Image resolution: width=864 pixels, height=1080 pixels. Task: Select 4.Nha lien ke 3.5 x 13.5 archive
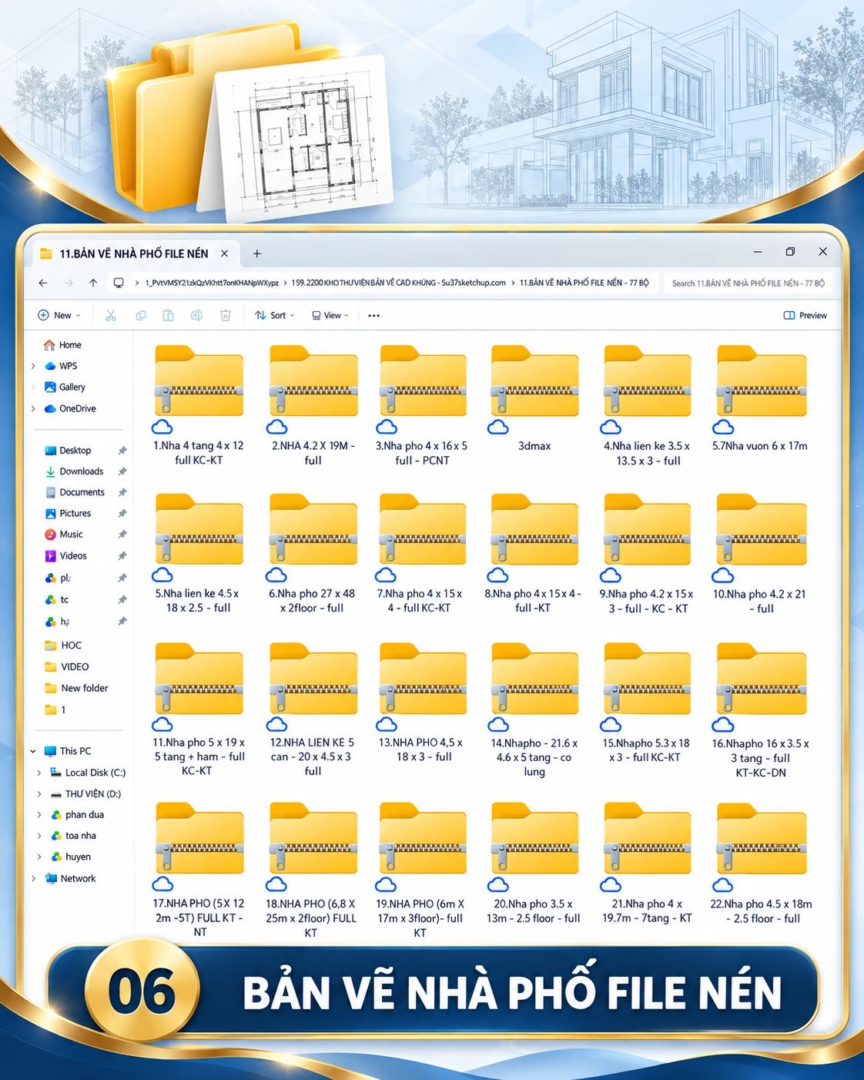[647, 406]
